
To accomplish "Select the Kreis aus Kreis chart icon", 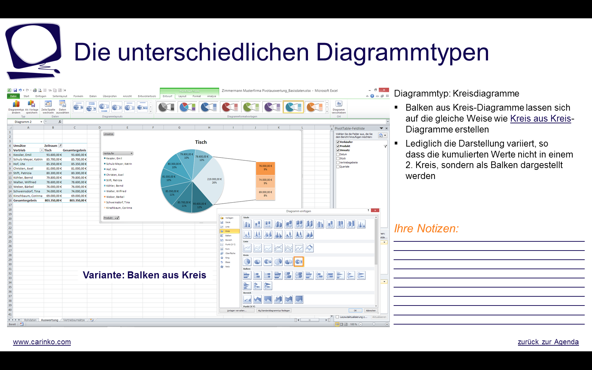I will coord(268,261).
